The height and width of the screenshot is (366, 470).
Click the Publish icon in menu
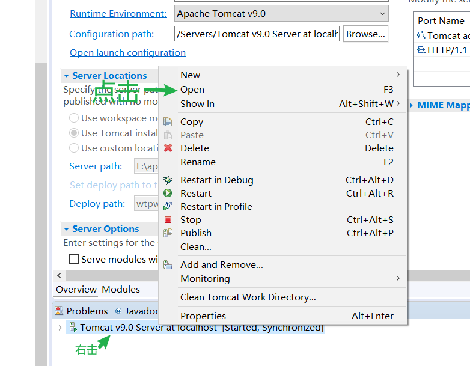click(168, 233)
